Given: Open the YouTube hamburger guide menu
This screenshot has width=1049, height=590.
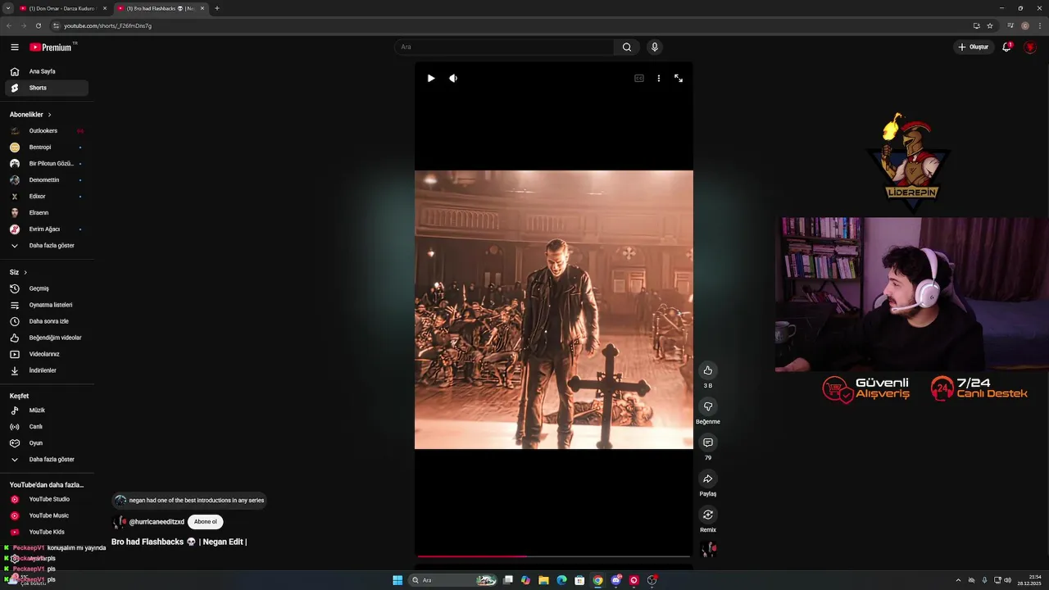Looking at the screenshot, I should pyautogui.click(x=14, y=48).
